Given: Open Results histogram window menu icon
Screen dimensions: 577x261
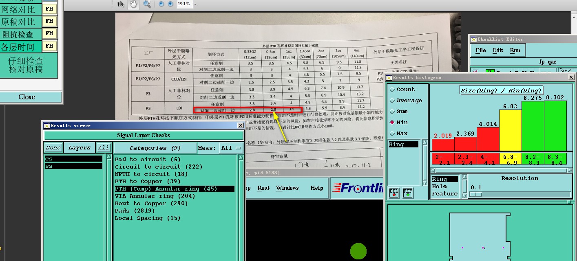Looking at the screenshot, I should [x=389, y=78].
